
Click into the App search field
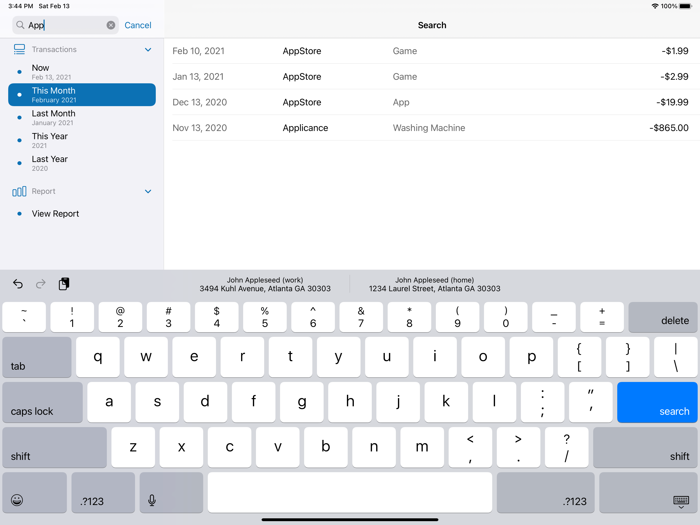click(65, 25)
